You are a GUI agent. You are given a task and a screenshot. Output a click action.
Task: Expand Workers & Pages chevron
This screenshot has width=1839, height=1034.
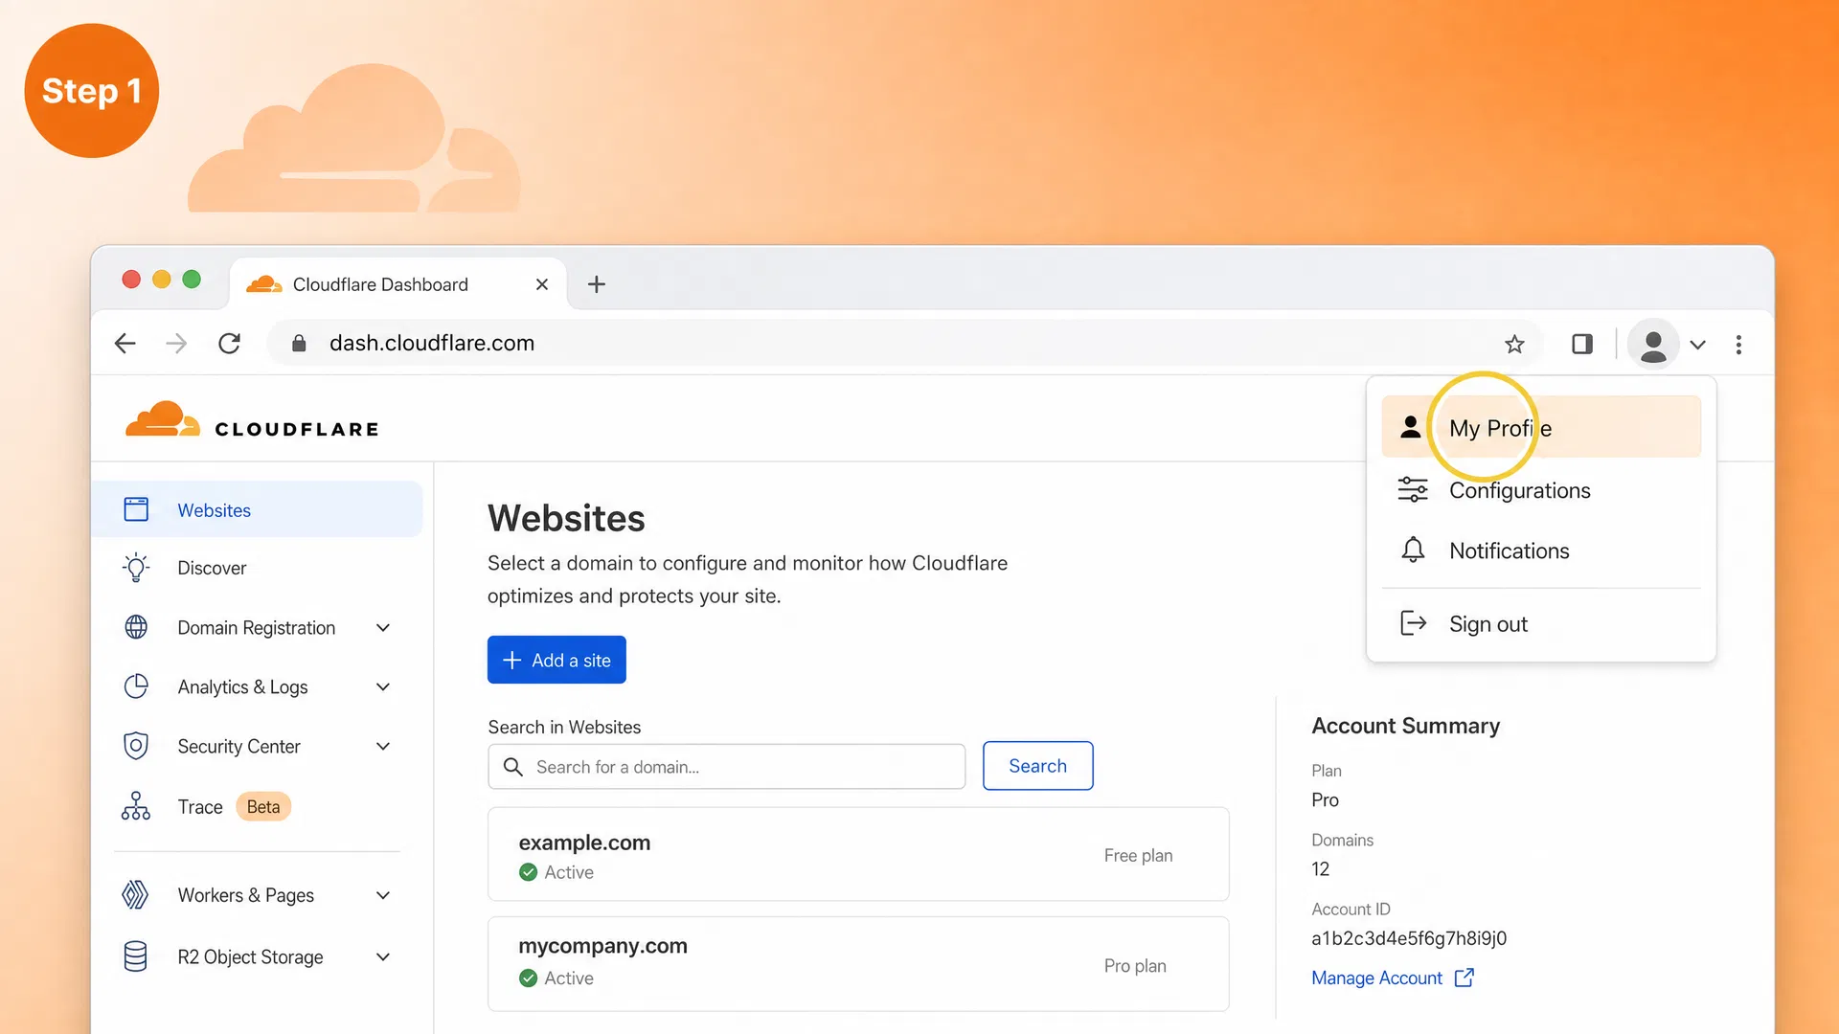(383, 896)
